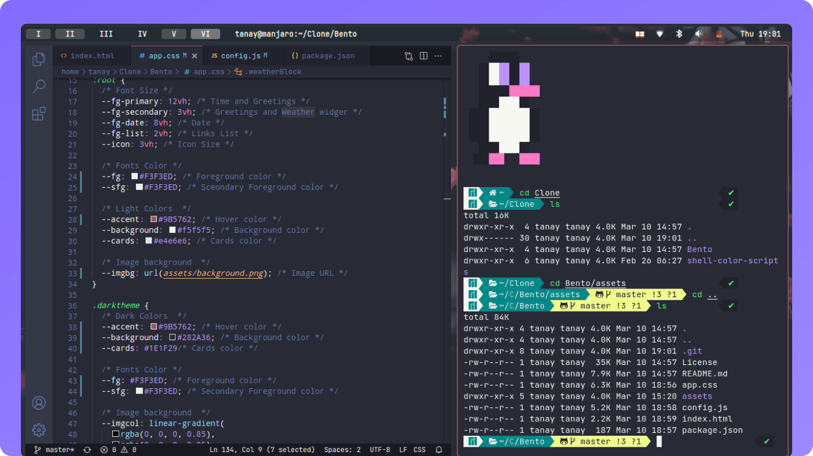The width and height of the screenshot is (813, 456).
Task: Switch to the config.js tab
Action: (240, 56)
